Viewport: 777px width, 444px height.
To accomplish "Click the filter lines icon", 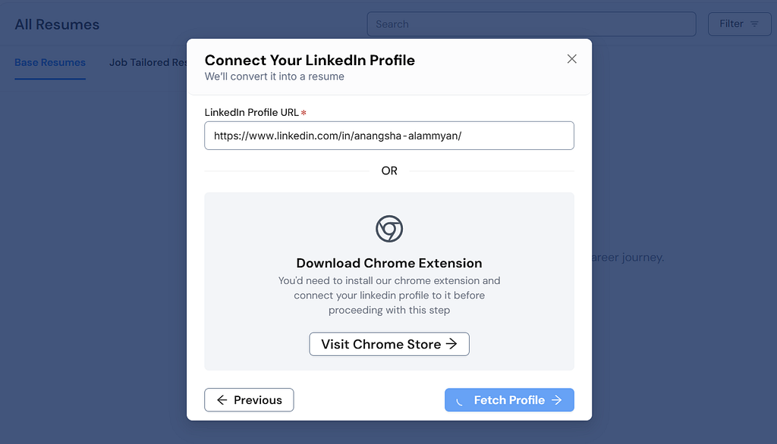I will (754, 23).
